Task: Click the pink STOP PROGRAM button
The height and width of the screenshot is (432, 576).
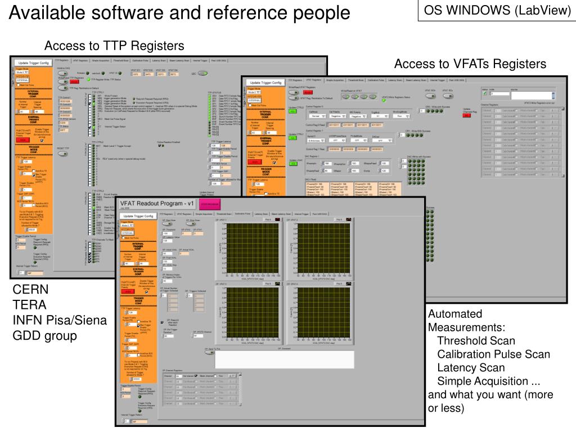Action: pyautogui.click(x=210, y=204)
